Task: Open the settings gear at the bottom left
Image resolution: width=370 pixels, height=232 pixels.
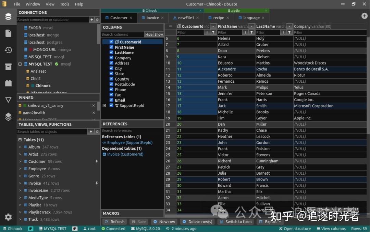Action: (x=8, y=217)
